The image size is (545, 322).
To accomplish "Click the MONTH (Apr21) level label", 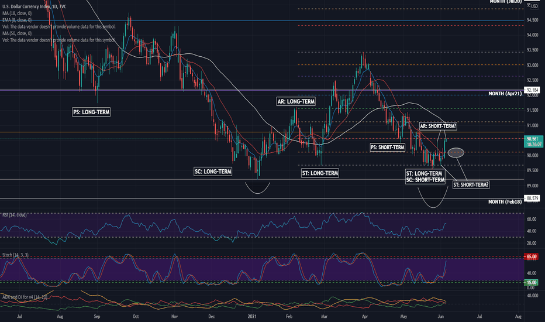I will 505,94.
